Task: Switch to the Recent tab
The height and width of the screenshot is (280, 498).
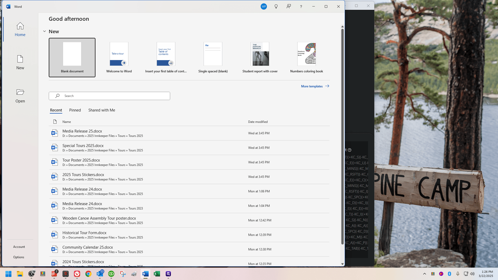Action: [x=56, y=110]
